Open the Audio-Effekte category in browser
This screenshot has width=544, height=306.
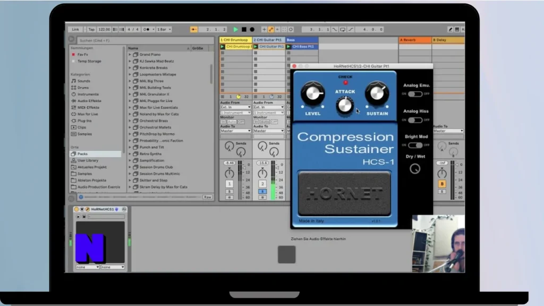coord(89,100)
